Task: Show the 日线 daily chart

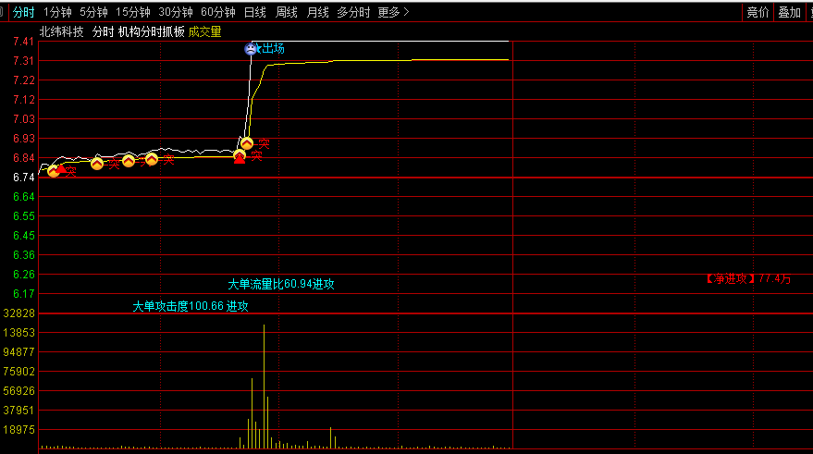Action: 255,12
